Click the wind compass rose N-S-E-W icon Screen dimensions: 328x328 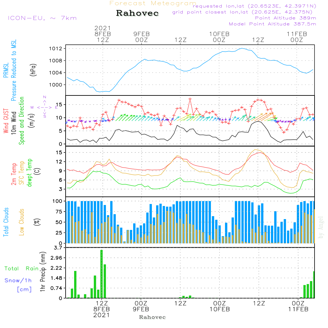pos(44,107)
